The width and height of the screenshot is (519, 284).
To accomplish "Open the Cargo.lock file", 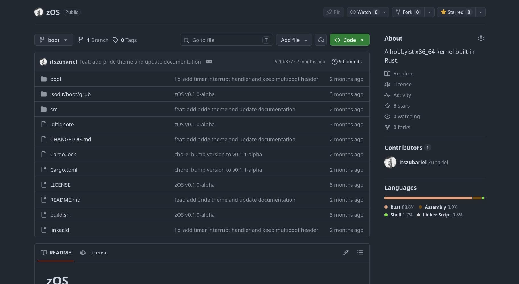I will coord(63,154).
